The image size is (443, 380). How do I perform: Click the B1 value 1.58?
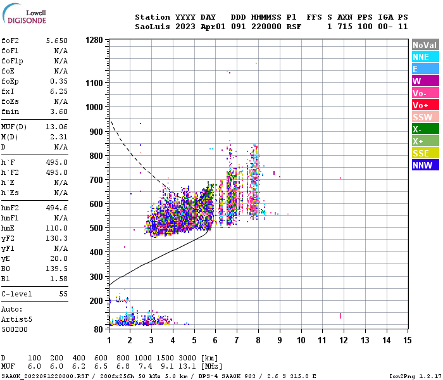pos(59,279)
